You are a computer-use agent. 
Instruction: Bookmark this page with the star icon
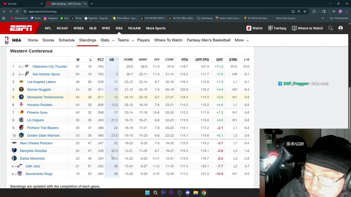[x=305, y=11]
